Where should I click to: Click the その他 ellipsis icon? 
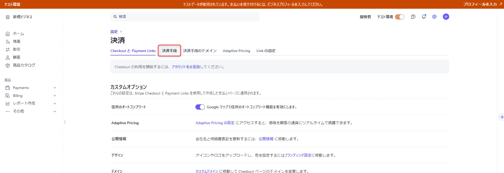coord(8,111)
